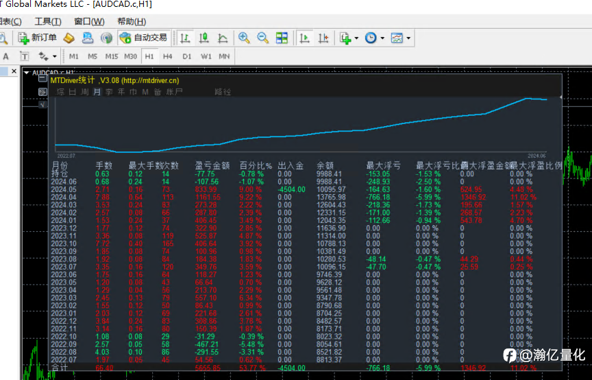Open the 帮助(H) menu
Screen dimensions: 592x380
pyautogui.click(x=132, y=21)
